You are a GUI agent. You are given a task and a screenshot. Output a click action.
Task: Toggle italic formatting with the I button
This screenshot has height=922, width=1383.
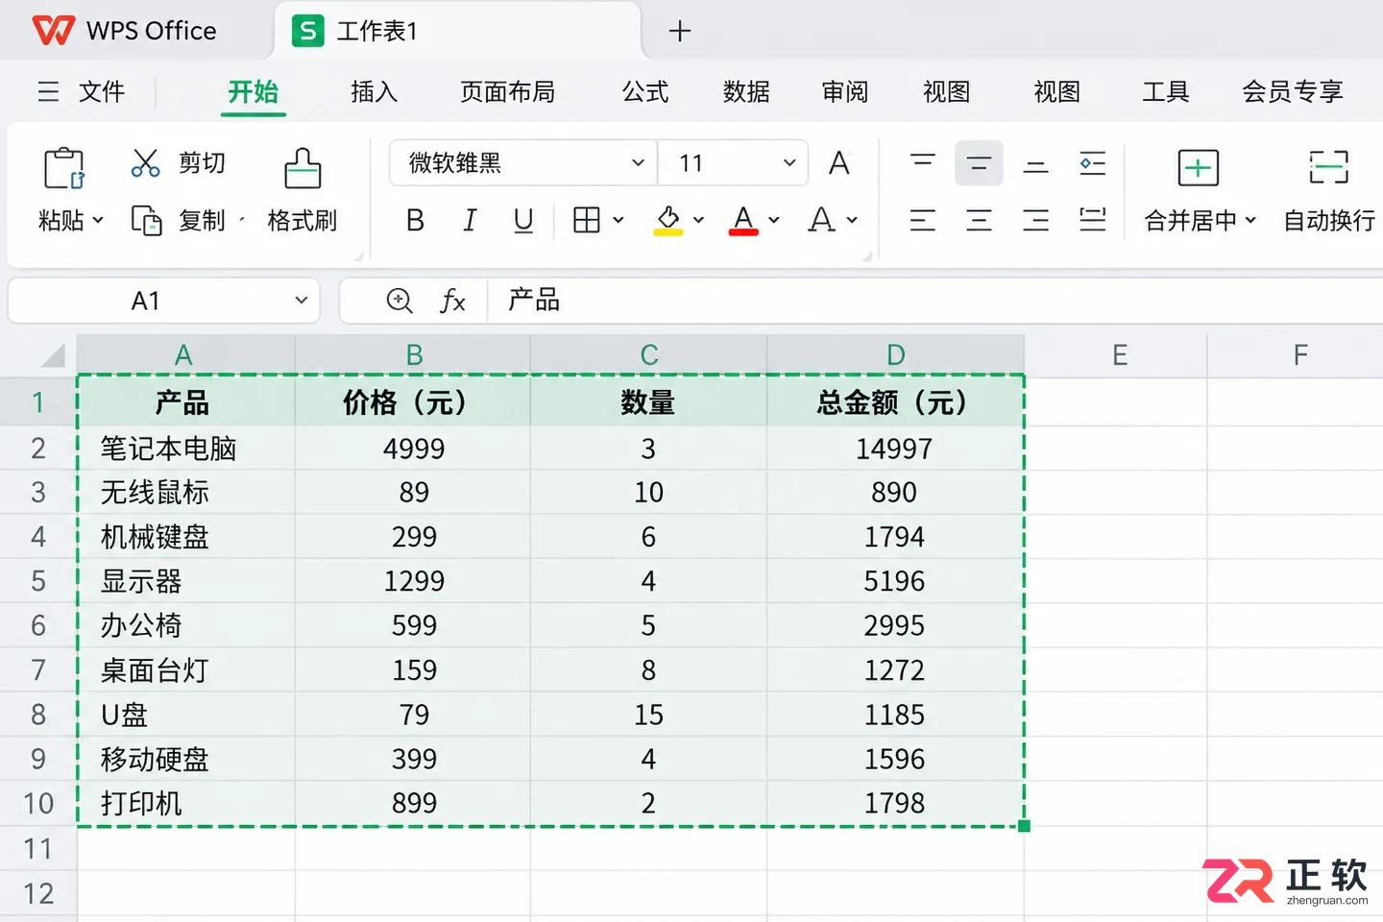470,220
